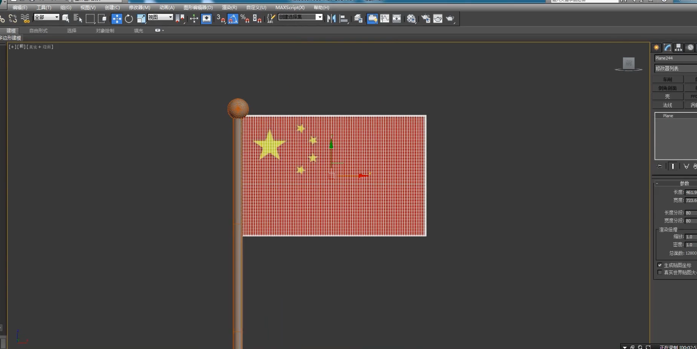Click the 倒角剖面 modifier button
The image size is (697, 349).
click(x=668, y=88)
